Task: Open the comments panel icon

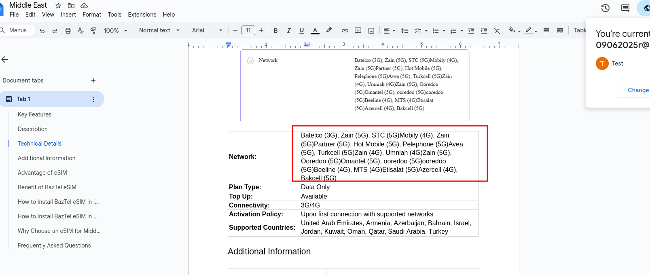Action: coord(625,8)
